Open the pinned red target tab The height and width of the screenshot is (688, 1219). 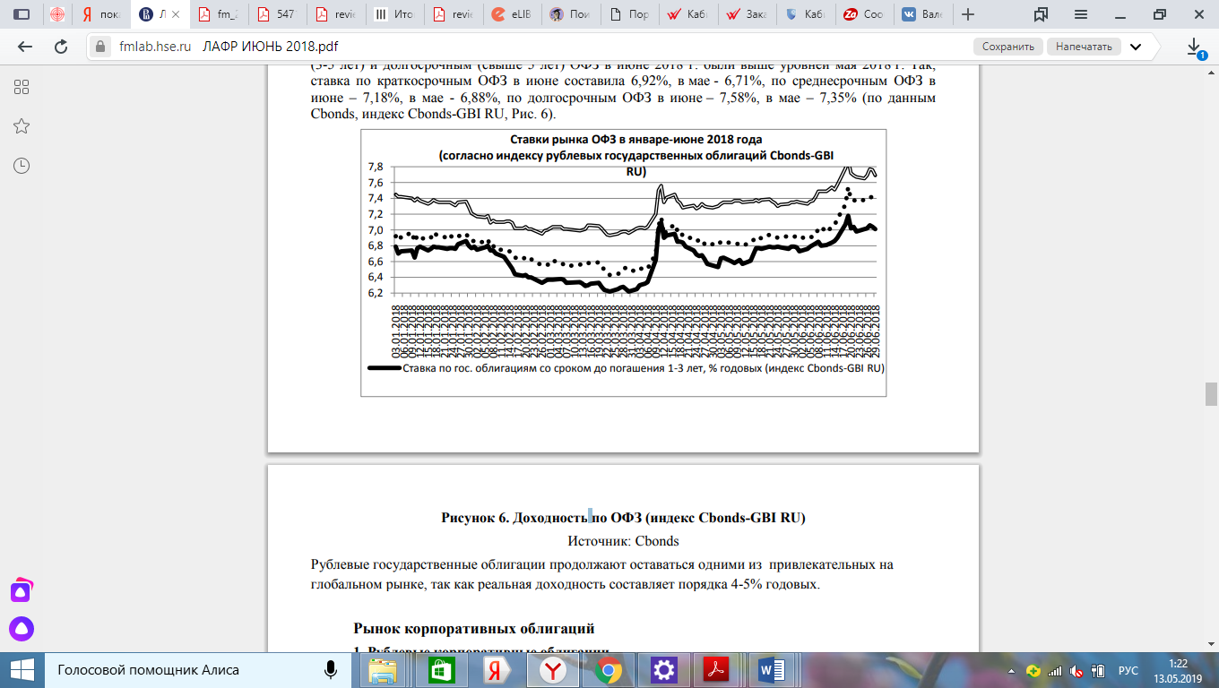57,14
